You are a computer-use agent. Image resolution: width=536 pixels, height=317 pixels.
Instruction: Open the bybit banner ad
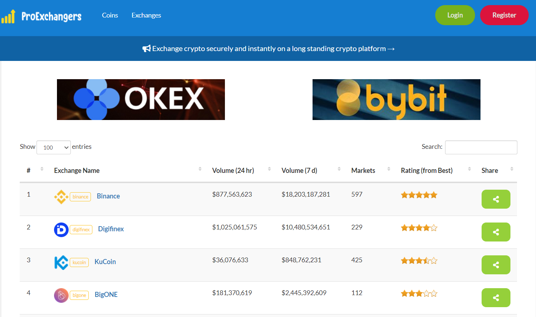(x=397, y=100)
